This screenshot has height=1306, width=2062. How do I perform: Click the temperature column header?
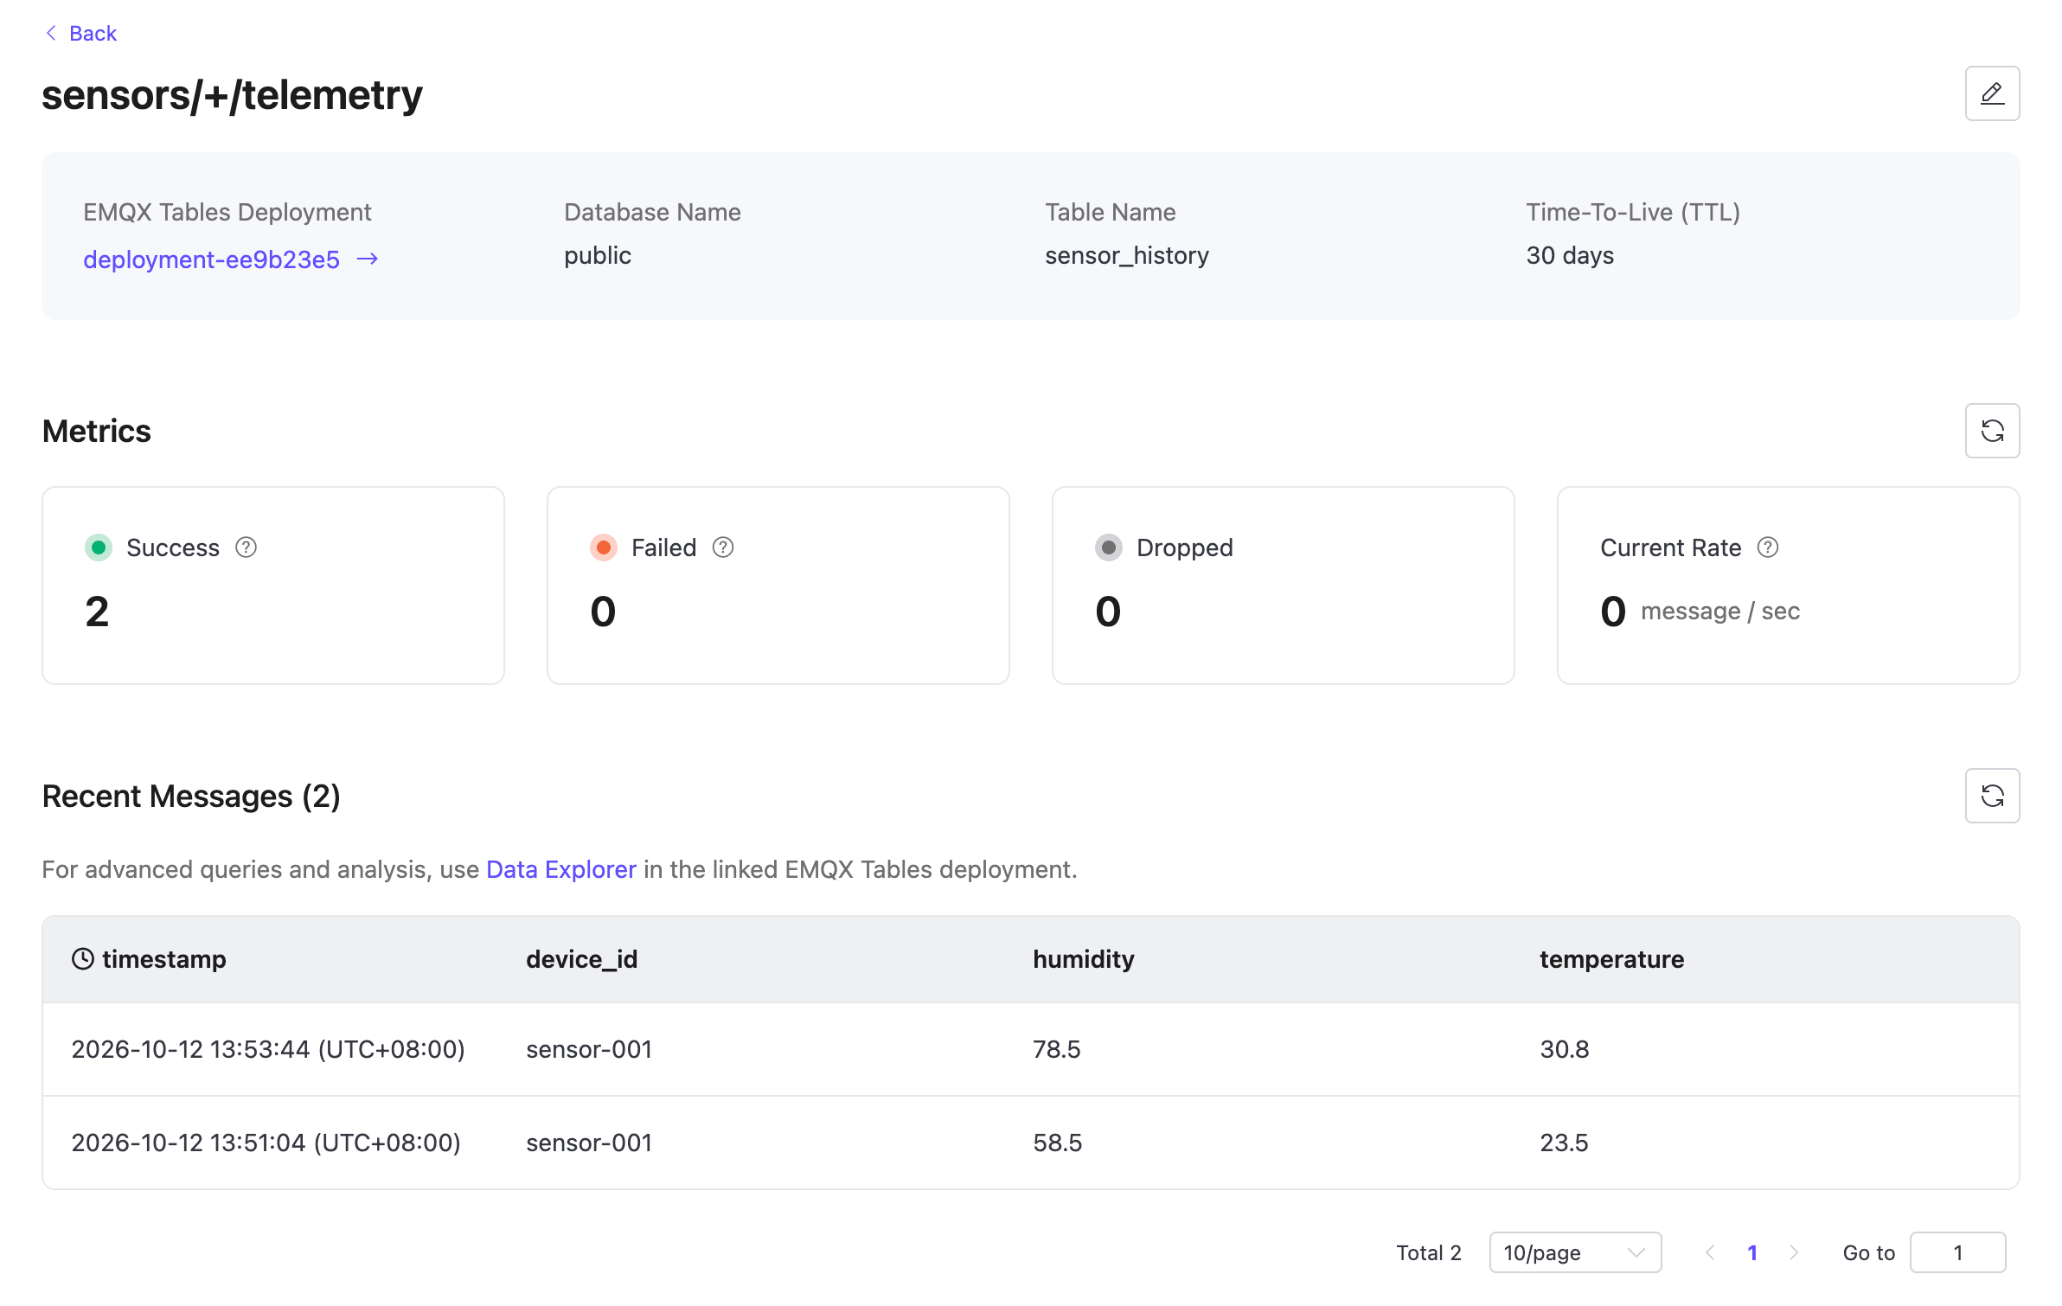pyautogui.click(x=1612, y=958)
